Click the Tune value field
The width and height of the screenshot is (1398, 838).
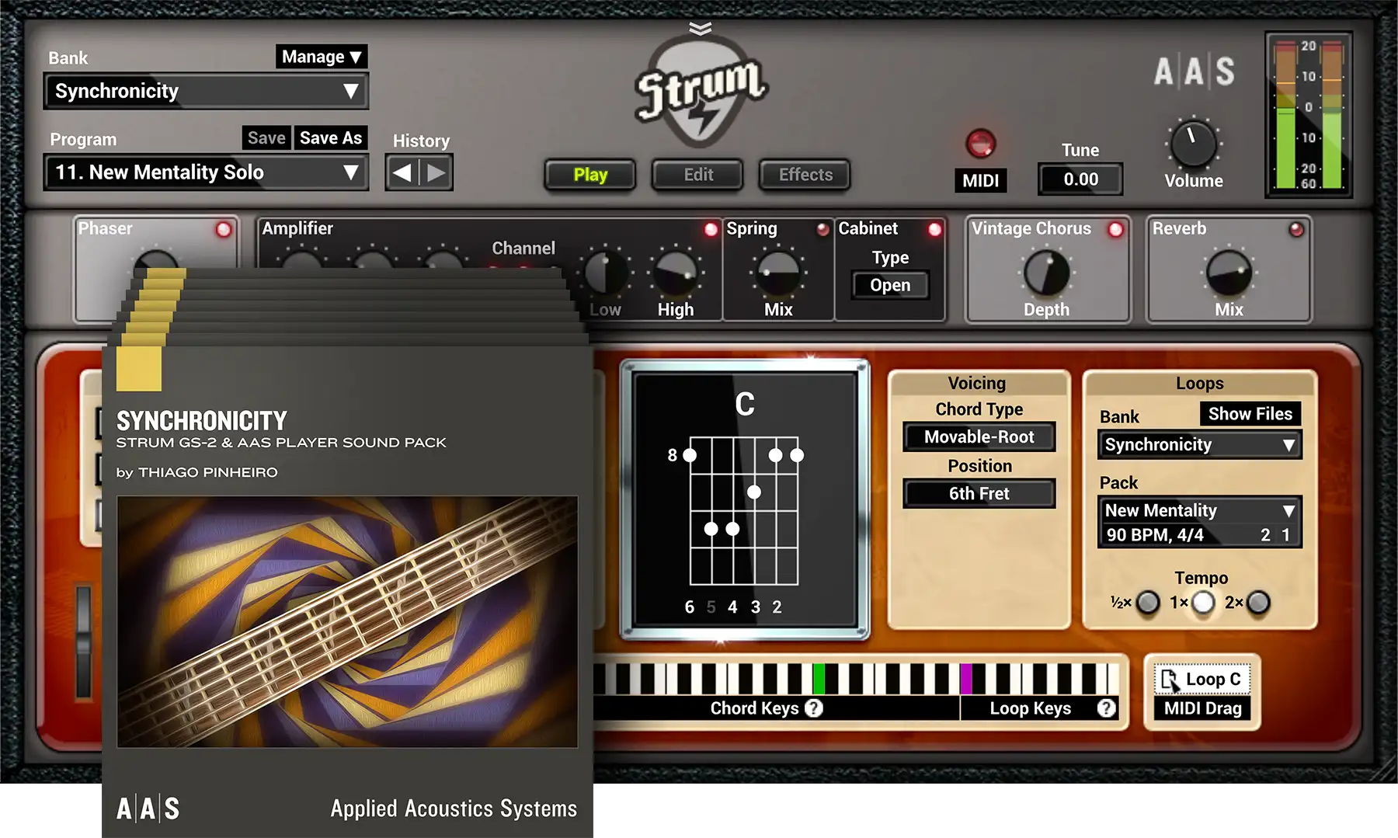tap(1080, 179)
